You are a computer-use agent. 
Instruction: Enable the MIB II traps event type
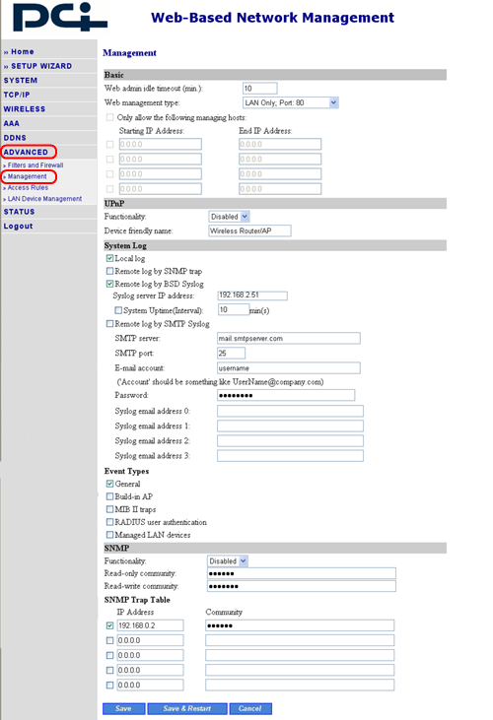[109, 509]
